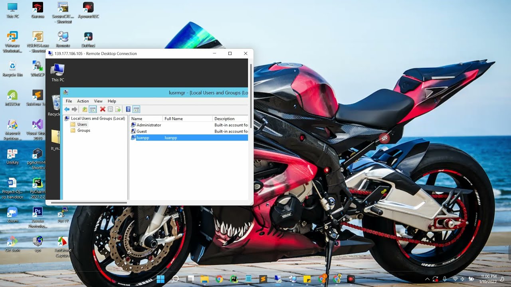Open the Help menu in lusrmgr

[x=112, y=101]
